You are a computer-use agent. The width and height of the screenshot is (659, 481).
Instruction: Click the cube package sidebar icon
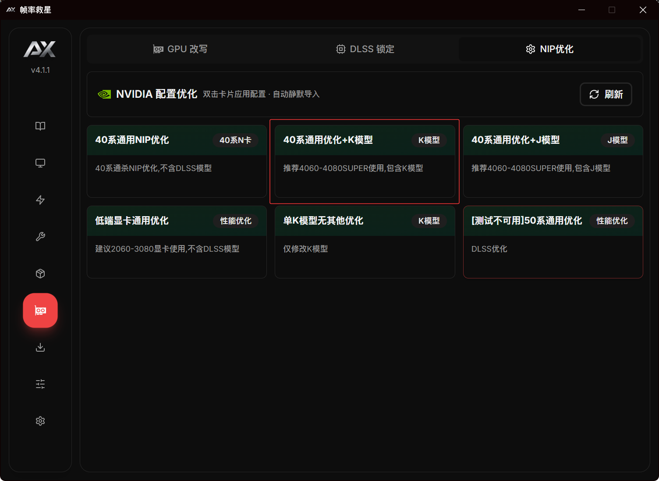(x=40, y=274)
